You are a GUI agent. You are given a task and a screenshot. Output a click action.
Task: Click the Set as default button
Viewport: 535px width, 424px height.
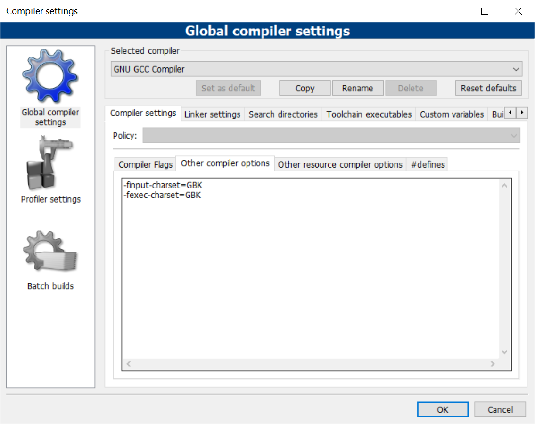[x=228, y=89]
